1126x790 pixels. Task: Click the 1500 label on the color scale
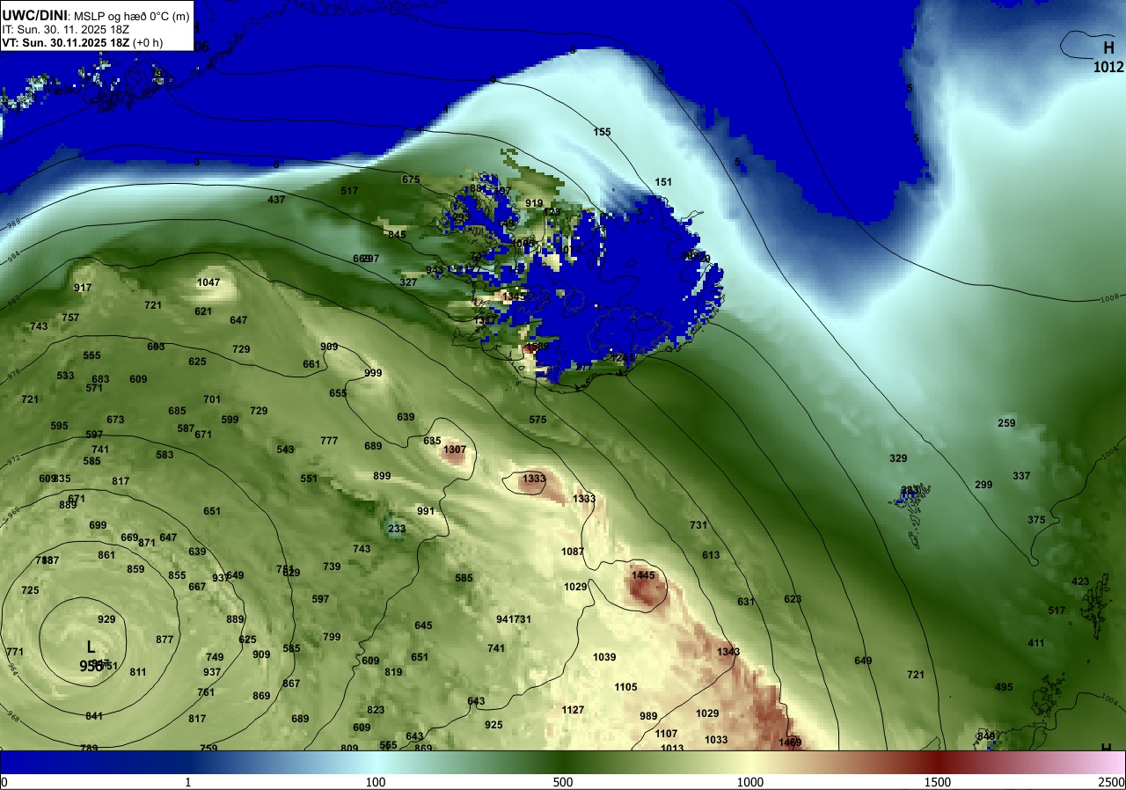(x=937, y=782)
